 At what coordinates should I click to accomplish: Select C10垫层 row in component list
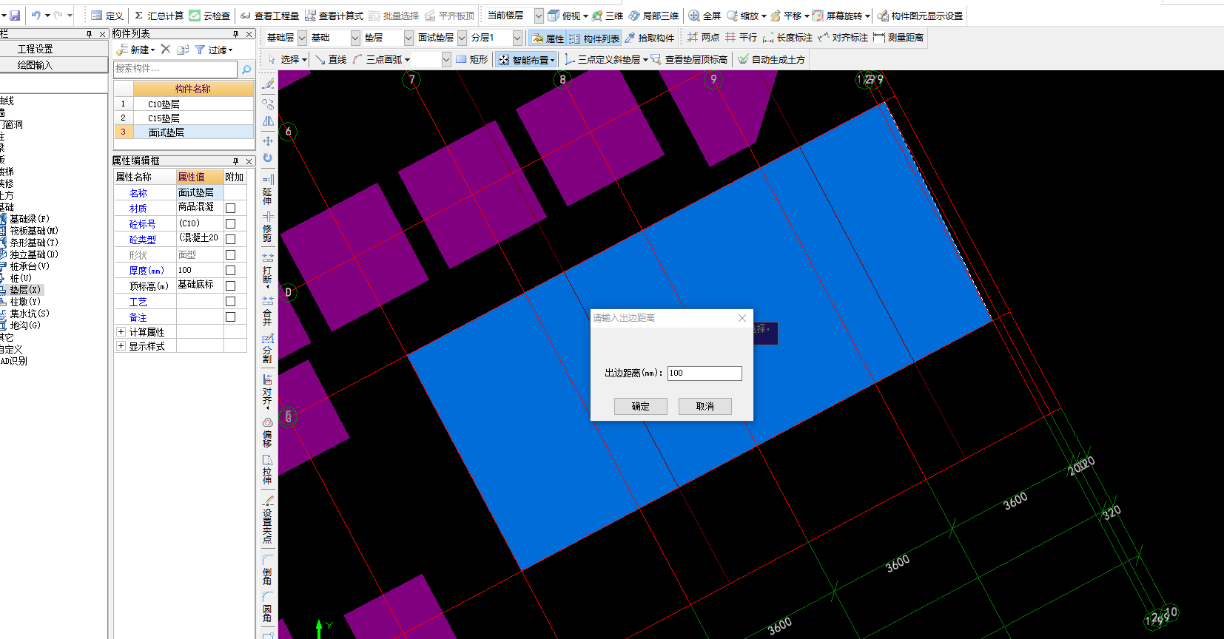[184, 104]
